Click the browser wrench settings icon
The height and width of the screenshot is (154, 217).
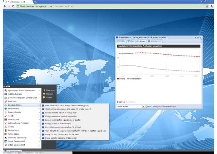212,6
